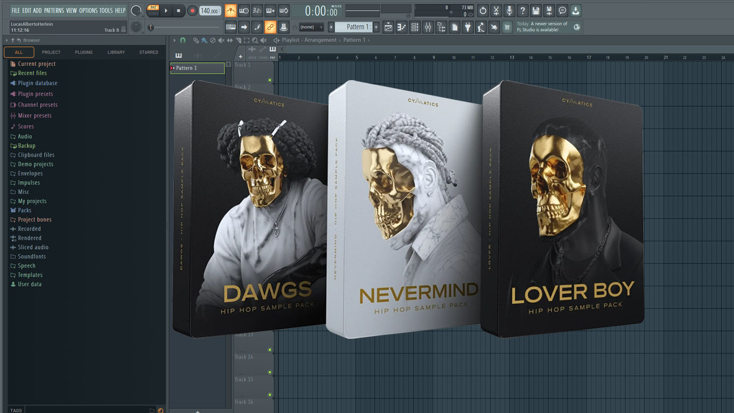Open the plugin picker plug icon

[x=467, y=27]
